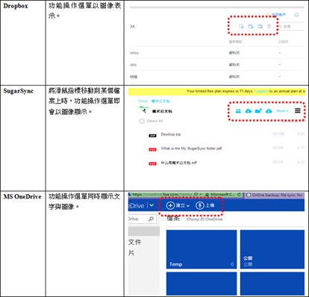Click the Desktop.zip file name
The image size is (309, 297).
pyautogui.click(x=171, y=134)
